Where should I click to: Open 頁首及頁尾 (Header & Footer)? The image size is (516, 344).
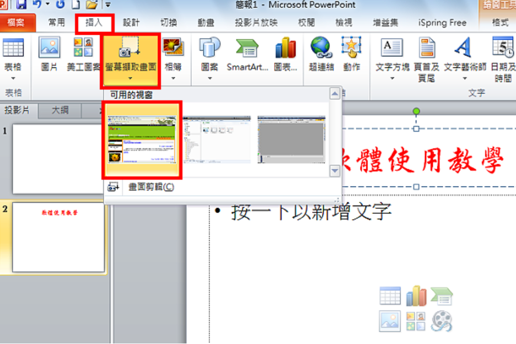(427, 60)
